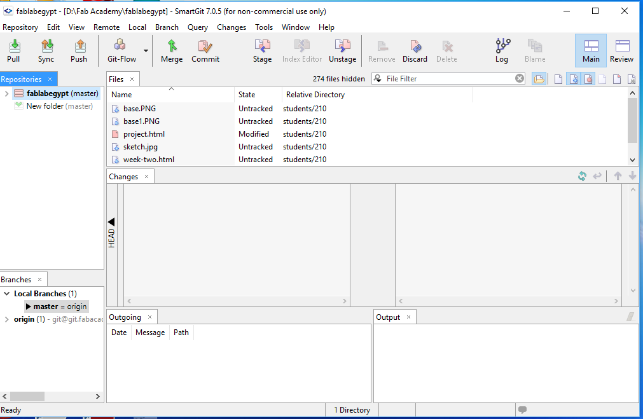
Task: Open the Remote menu
Action: tap(107, 27)
